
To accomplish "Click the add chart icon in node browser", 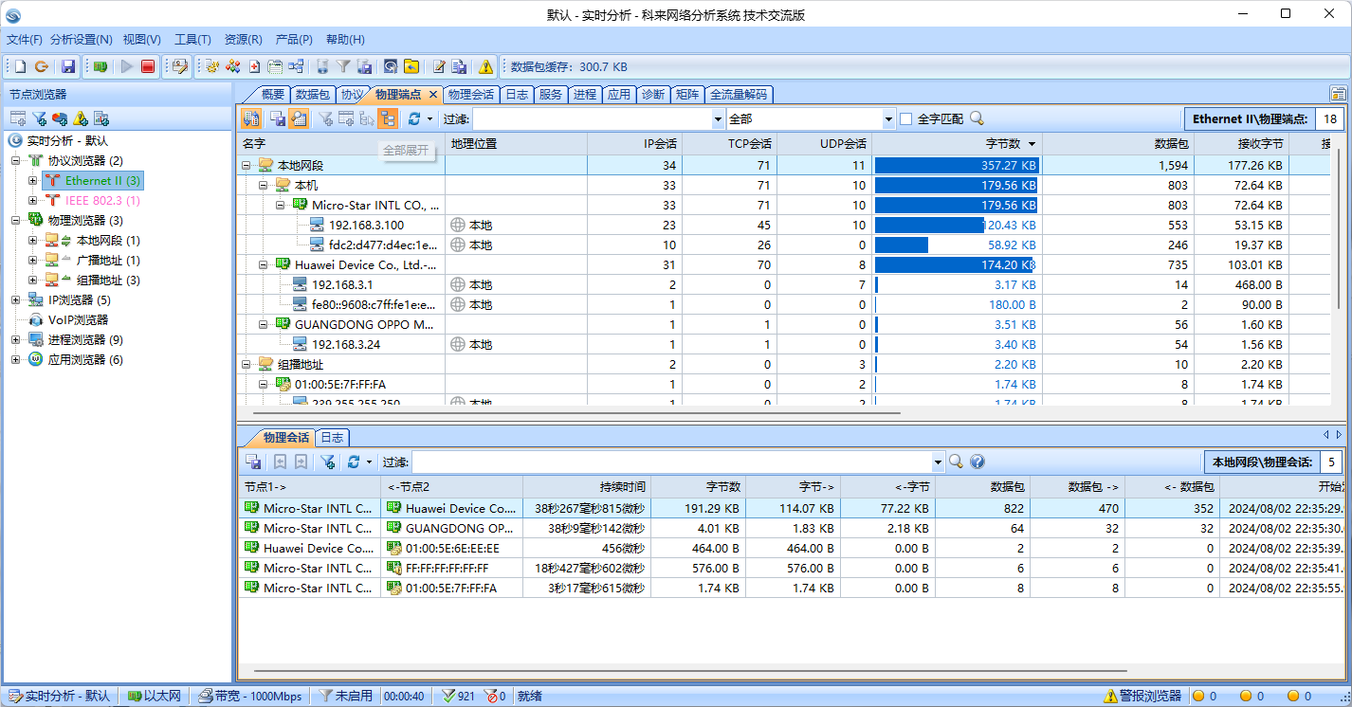I will pos(101,118).
